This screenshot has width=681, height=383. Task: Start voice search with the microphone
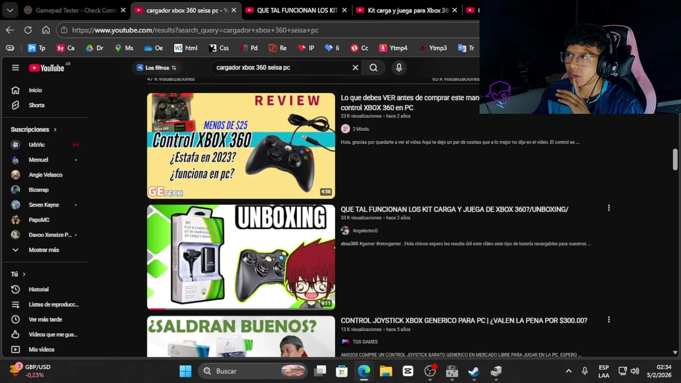(398, 68)
